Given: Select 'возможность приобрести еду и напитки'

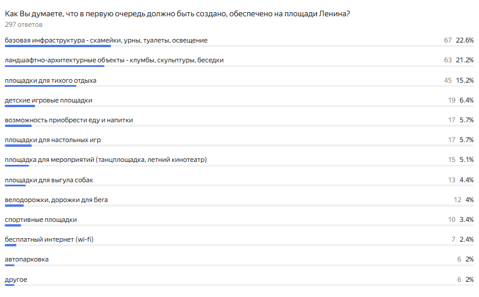Looking at the screenshot, I should point(69,121).
